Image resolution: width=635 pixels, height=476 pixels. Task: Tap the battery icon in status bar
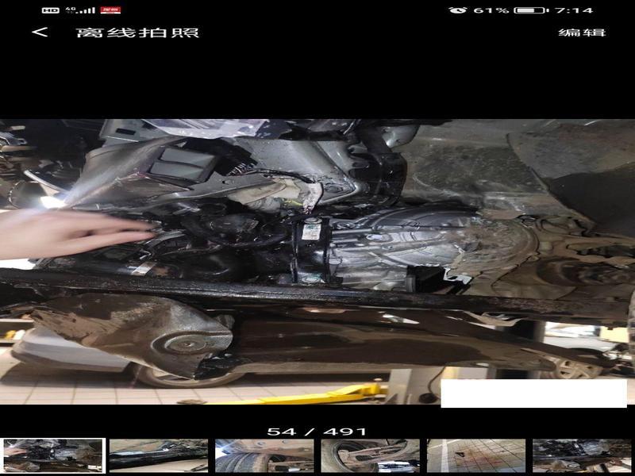(x=529, y=10)
